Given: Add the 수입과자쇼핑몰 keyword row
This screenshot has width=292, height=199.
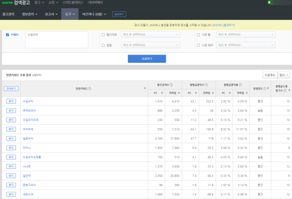Looking at the screenshot, I should [x=11, y=157].
